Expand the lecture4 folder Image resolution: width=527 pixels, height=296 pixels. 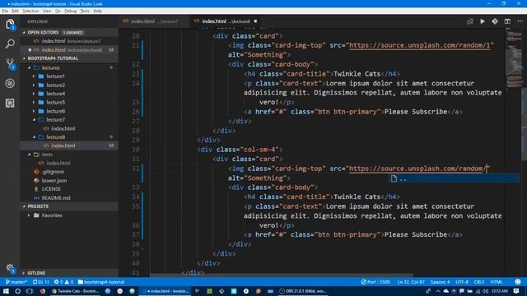coord(34,94)
